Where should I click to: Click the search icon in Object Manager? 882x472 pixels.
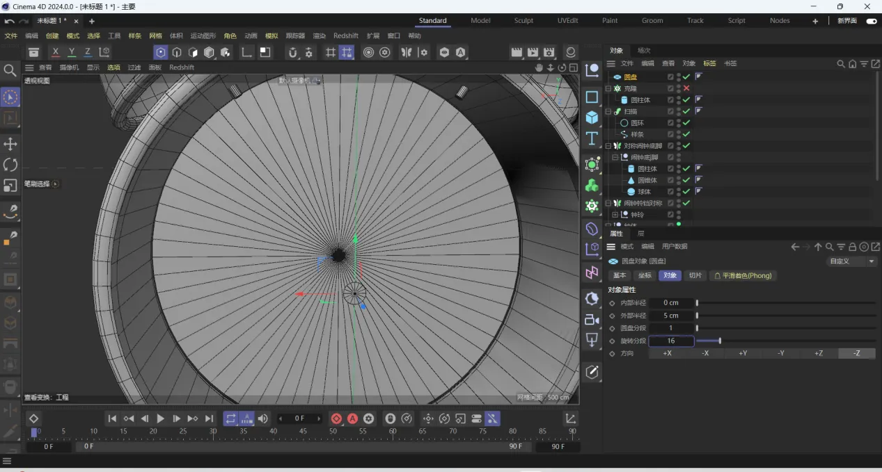pos(841,63)
